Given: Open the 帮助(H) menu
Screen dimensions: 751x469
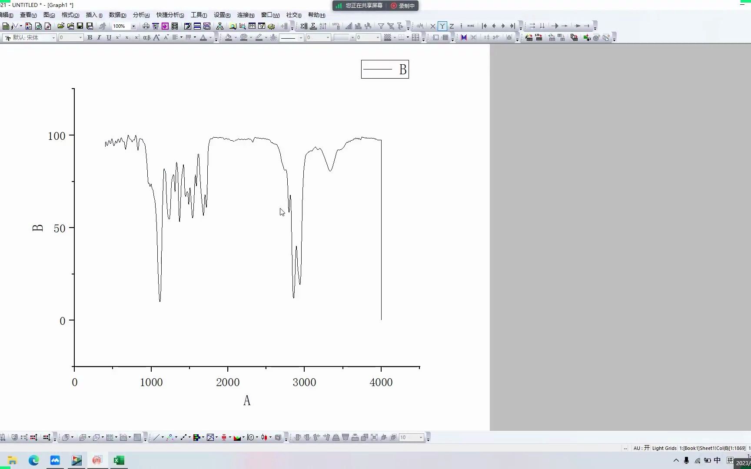Looking at the screenshot, I should click(316, 15).
